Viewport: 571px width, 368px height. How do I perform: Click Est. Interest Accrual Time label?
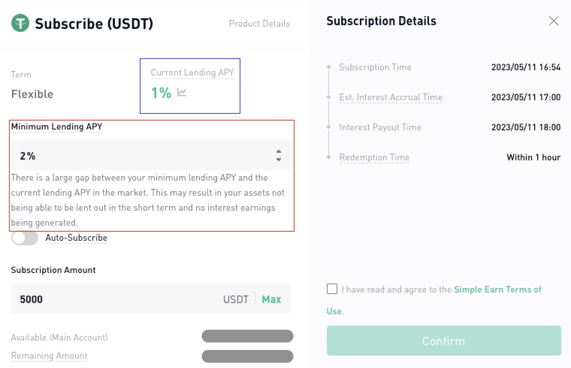(x=391, y=97)
